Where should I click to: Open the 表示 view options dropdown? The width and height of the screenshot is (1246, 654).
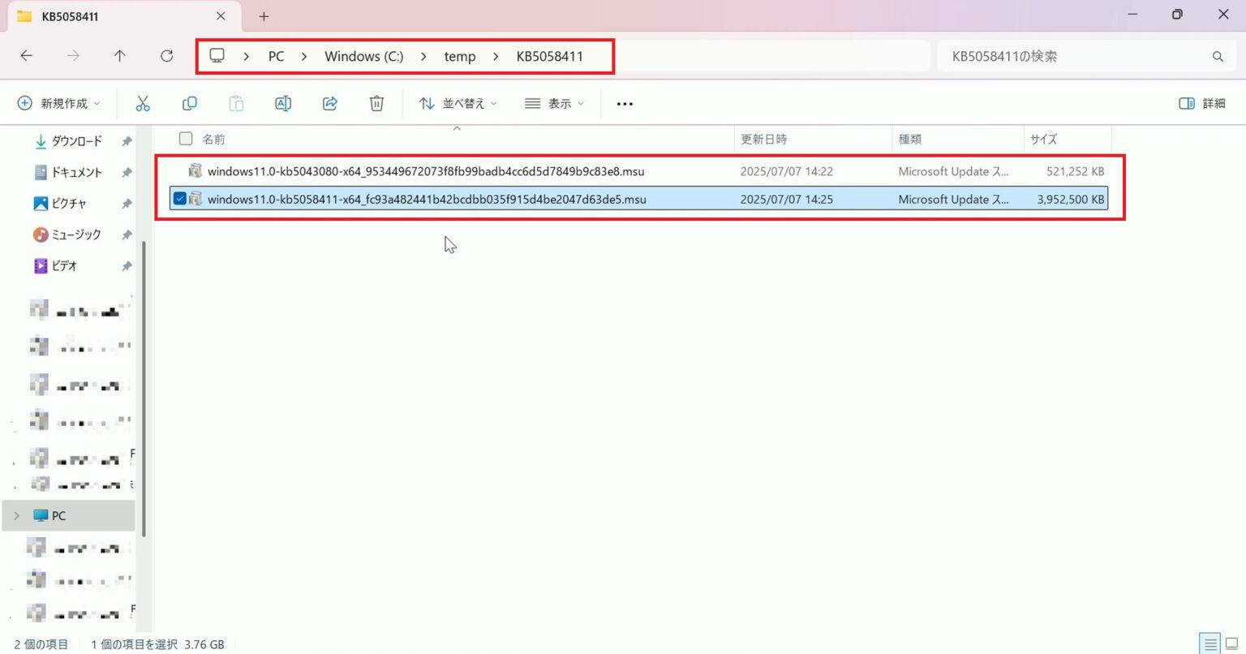click(554, 103)
